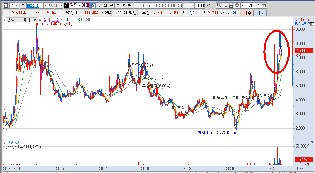Switch to the 월 monthly chart tab
Image resolution: width=315 pixels, height=173 pixels.
click(x=105, y=5)
